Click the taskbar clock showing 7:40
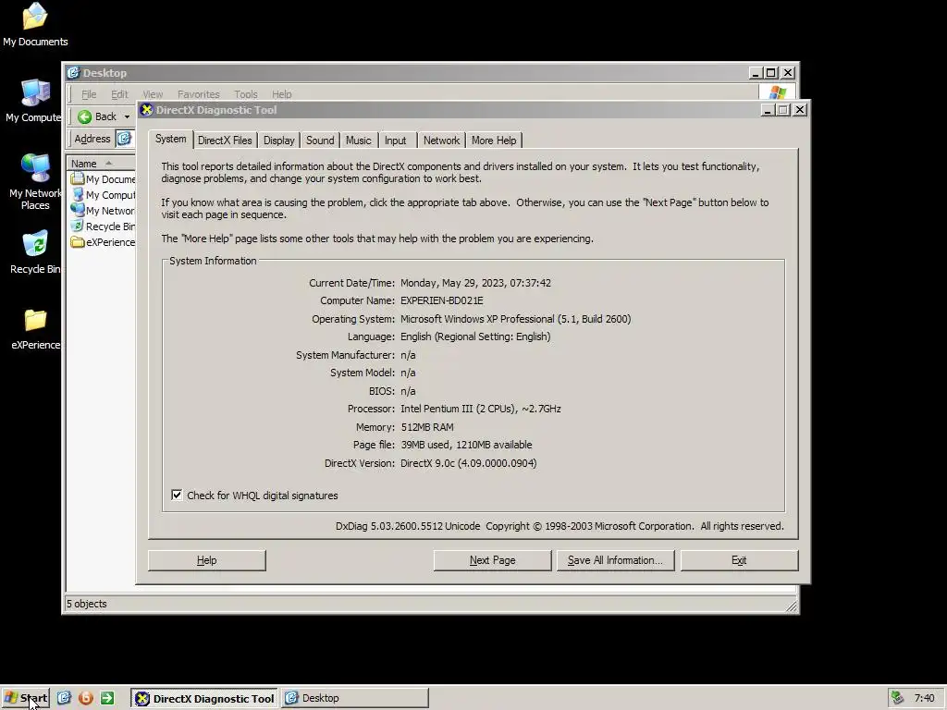 tap(924, 698)
